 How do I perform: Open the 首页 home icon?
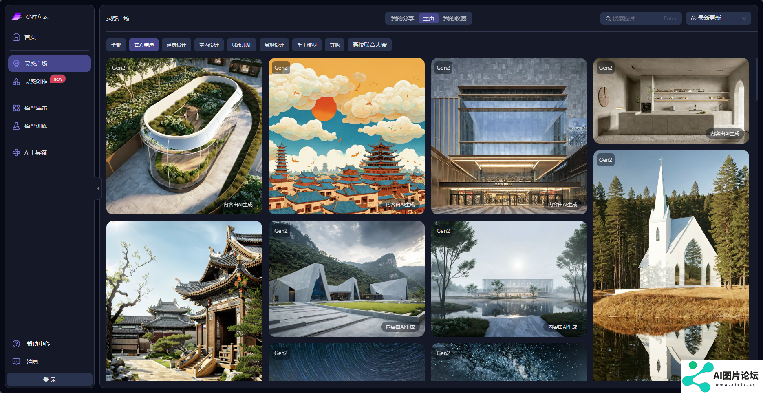point(16,37)
